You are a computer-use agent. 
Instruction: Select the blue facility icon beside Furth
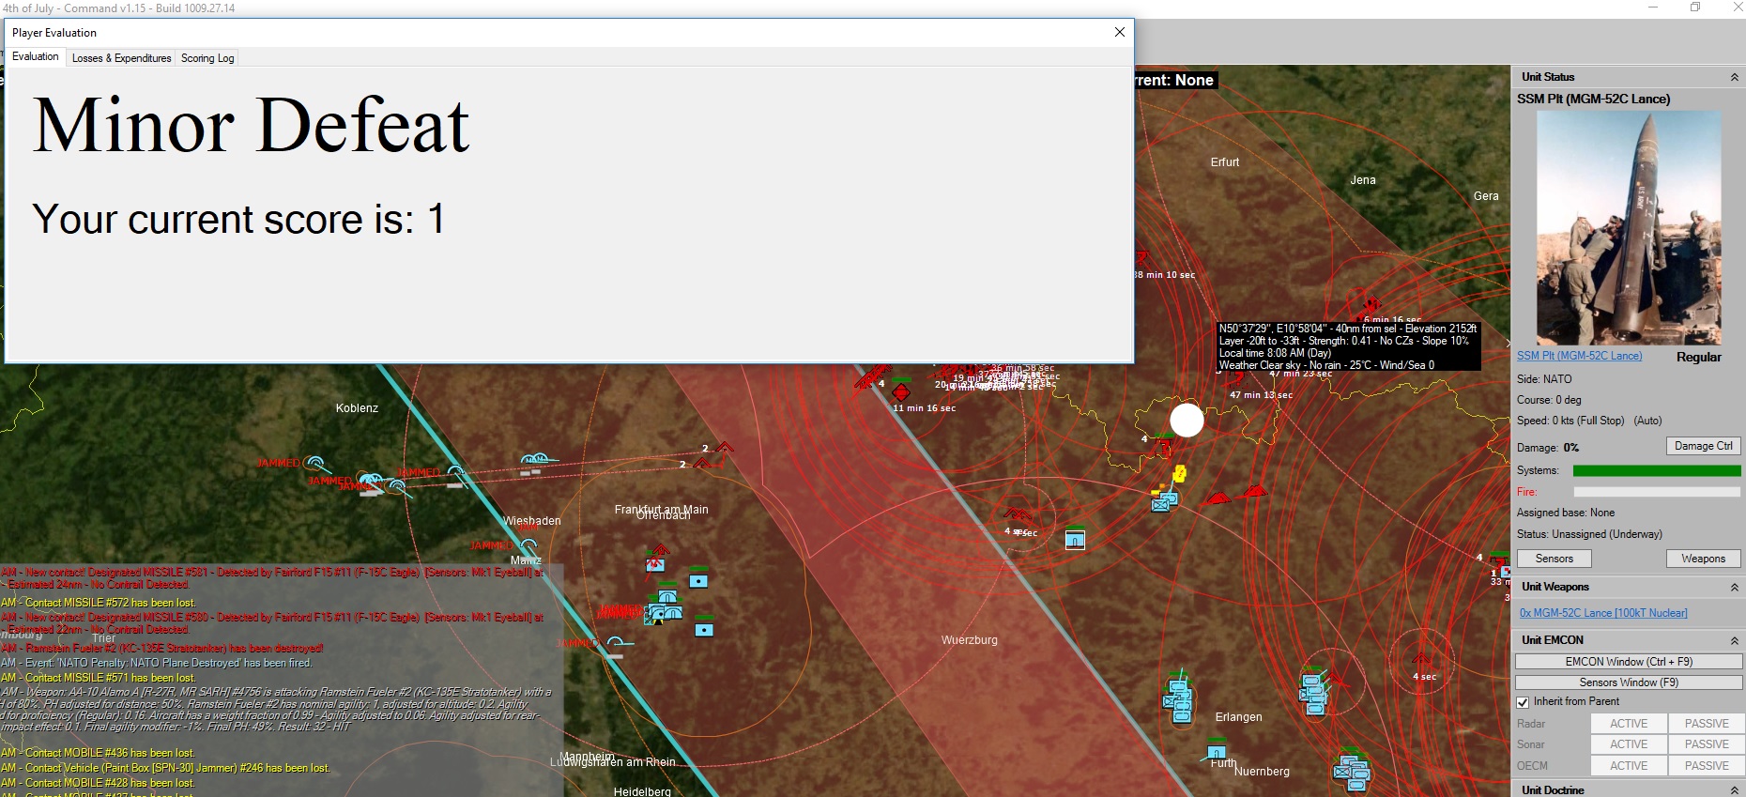(1217, 750)
